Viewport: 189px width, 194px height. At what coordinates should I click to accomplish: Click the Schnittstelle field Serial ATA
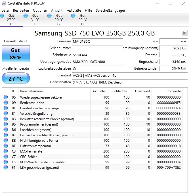coord(97,55)
